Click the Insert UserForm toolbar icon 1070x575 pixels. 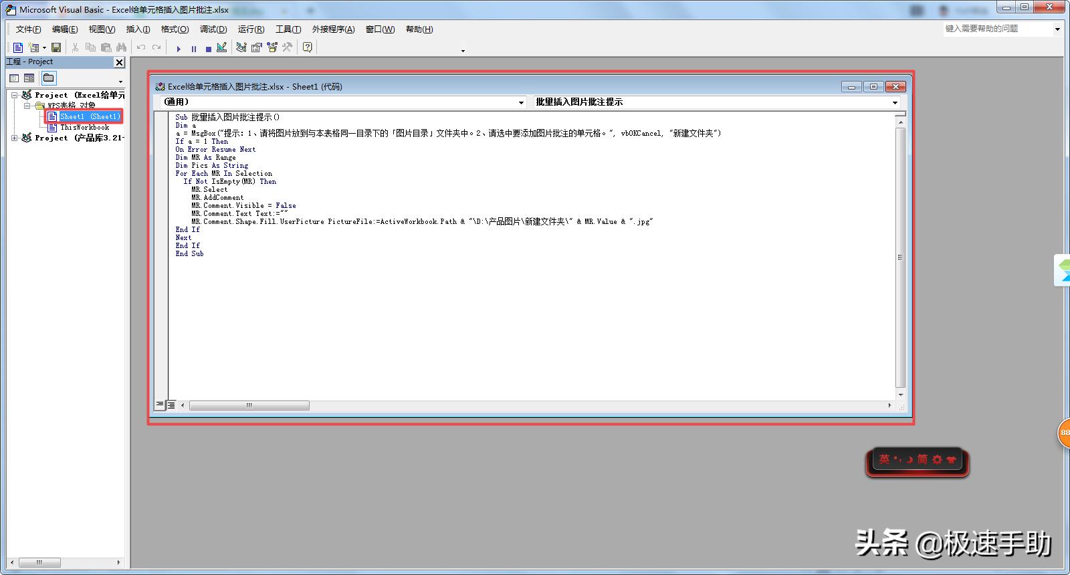(x=33, y=47)
